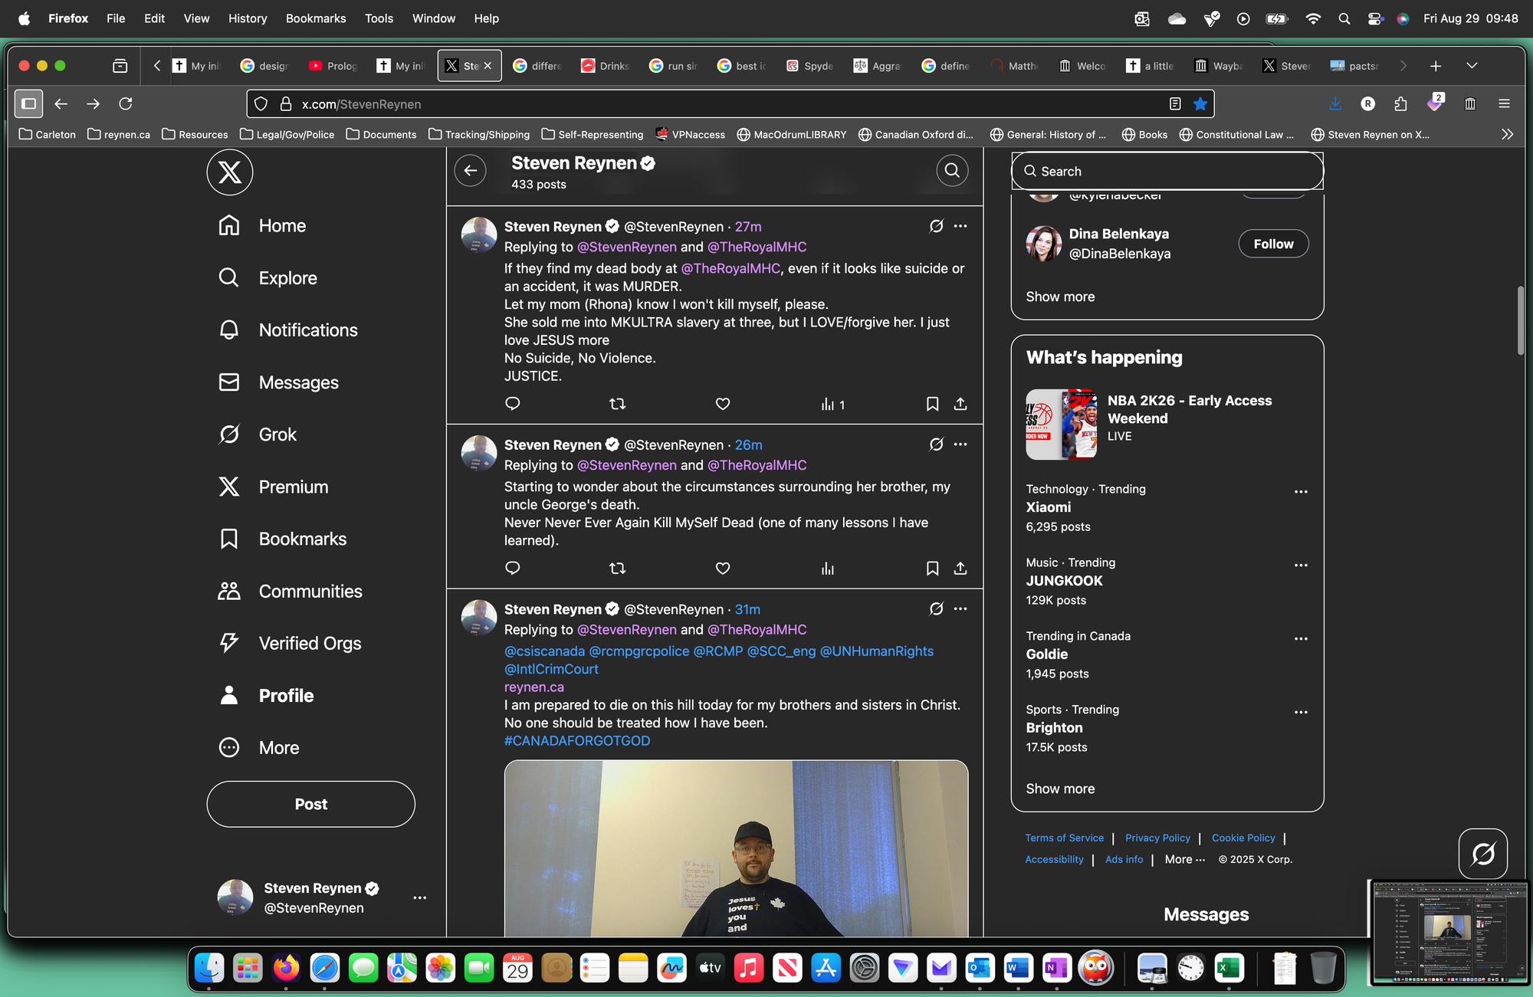Open more options on the 31m post

(960, 608)
